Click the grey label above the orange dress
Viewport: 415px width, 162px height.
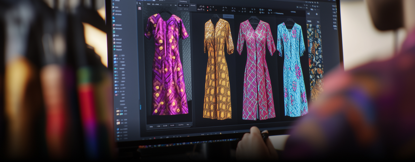point(228,16)
